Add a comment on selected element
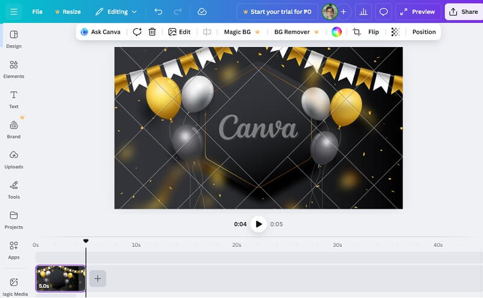The width and height of the screenshot is (483, 298). [x=137, y=32]
